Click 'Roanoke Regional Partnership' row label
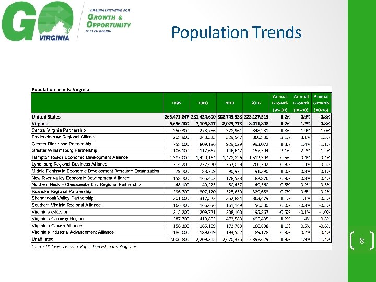This screenshot has height=282, width=376. [62, 191]
